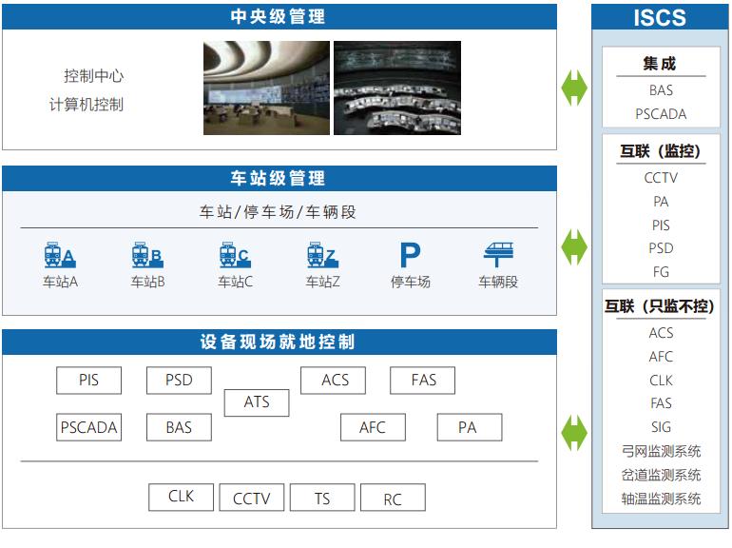Open the left control center photo
The height and width of the screenshot is (548, 732).
coord(266,88)
